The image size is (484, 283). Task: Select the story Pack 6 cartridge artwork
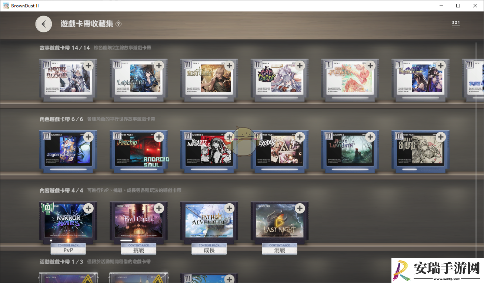[420, 78]
